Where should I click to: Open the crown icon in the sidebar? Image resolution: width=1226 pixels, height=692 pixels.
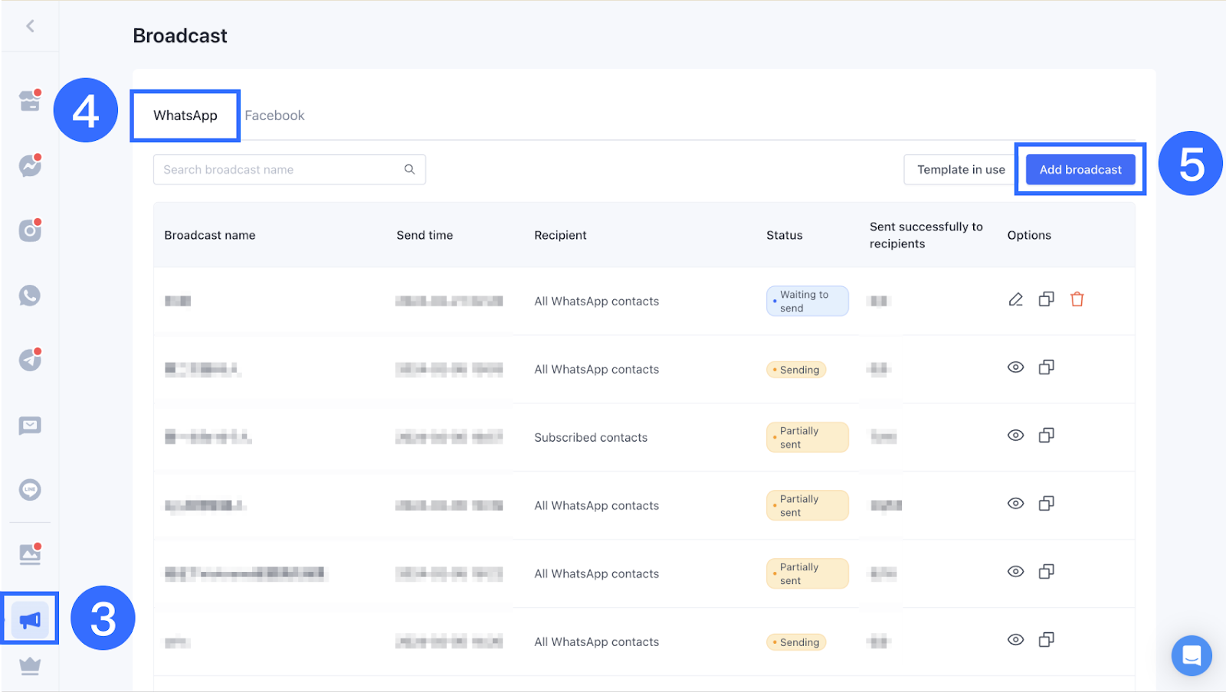[x=30, y=666]
